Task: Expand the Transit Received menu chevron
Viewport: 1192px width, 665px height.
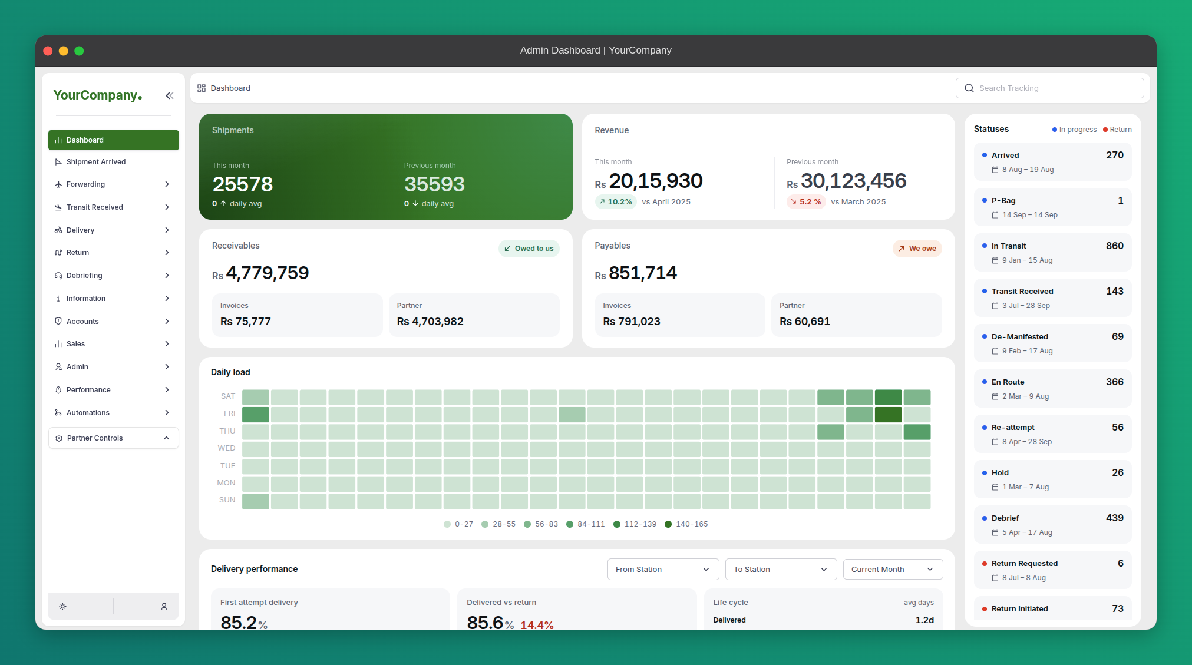Action: tap(167, 207)
